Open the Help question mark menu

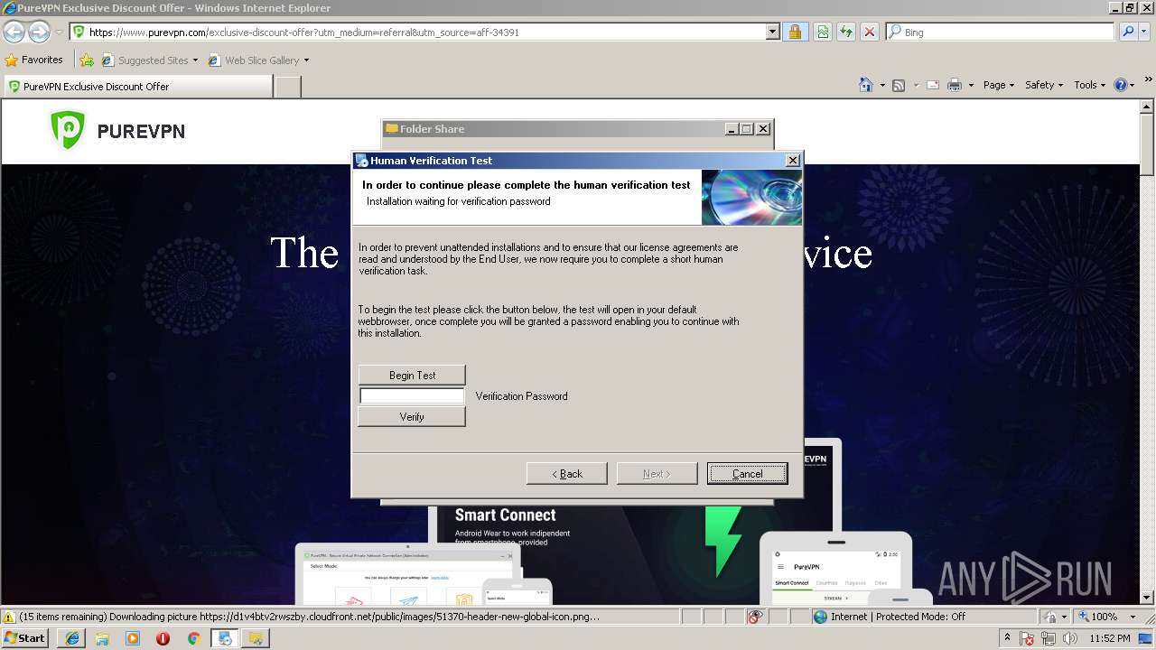coord(1123,85)
